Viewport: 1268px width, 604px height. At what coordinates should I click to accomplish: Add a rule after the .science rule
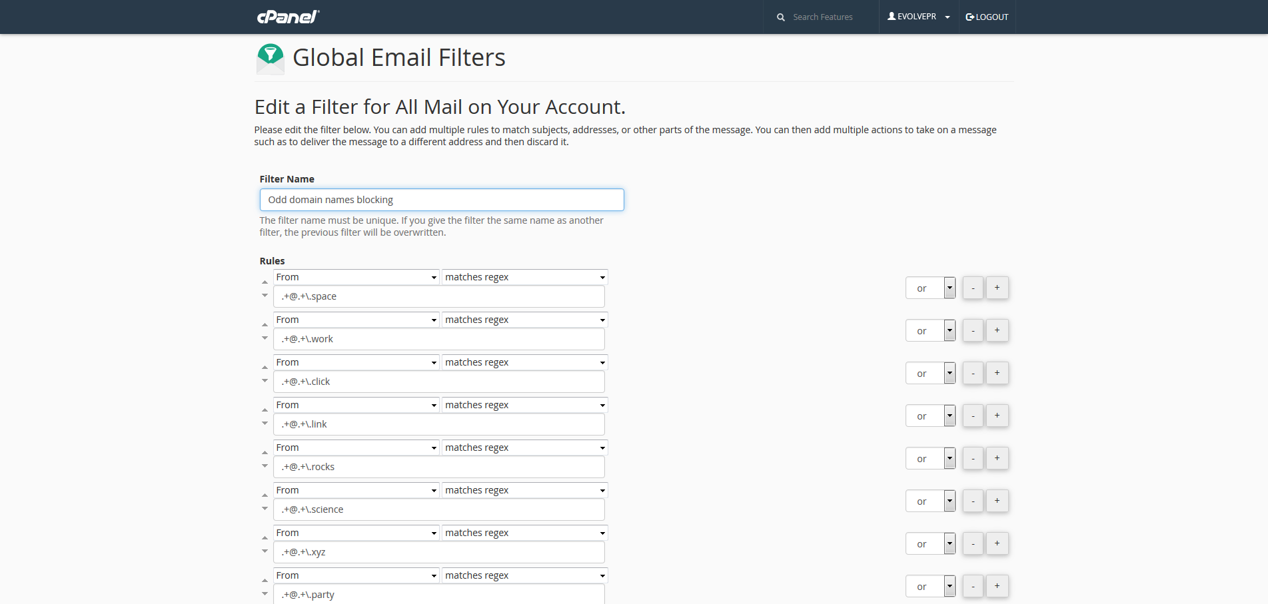pos(997,501)
